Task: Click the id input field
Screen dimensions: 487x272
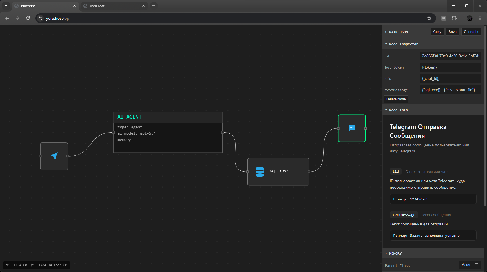Action: tap(450, 56)
